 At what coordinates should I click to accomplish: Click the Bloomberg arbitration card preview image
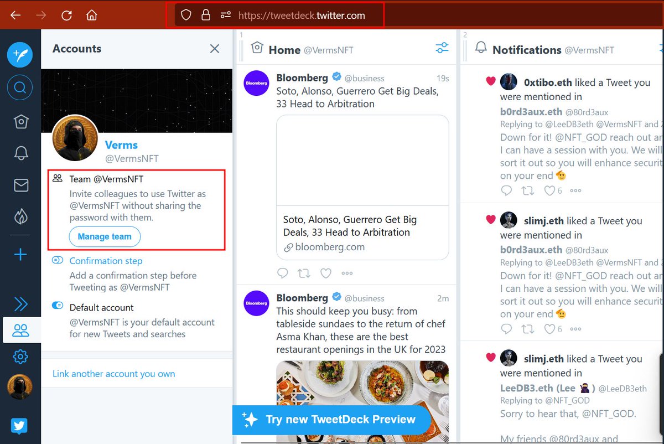[x=362, y=161]
